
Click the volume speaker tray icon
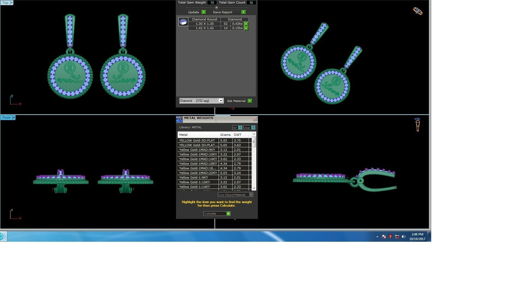404,237
